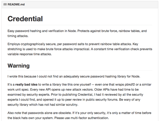
Task: Click the README.md file title
Action: tap(16, 4)
